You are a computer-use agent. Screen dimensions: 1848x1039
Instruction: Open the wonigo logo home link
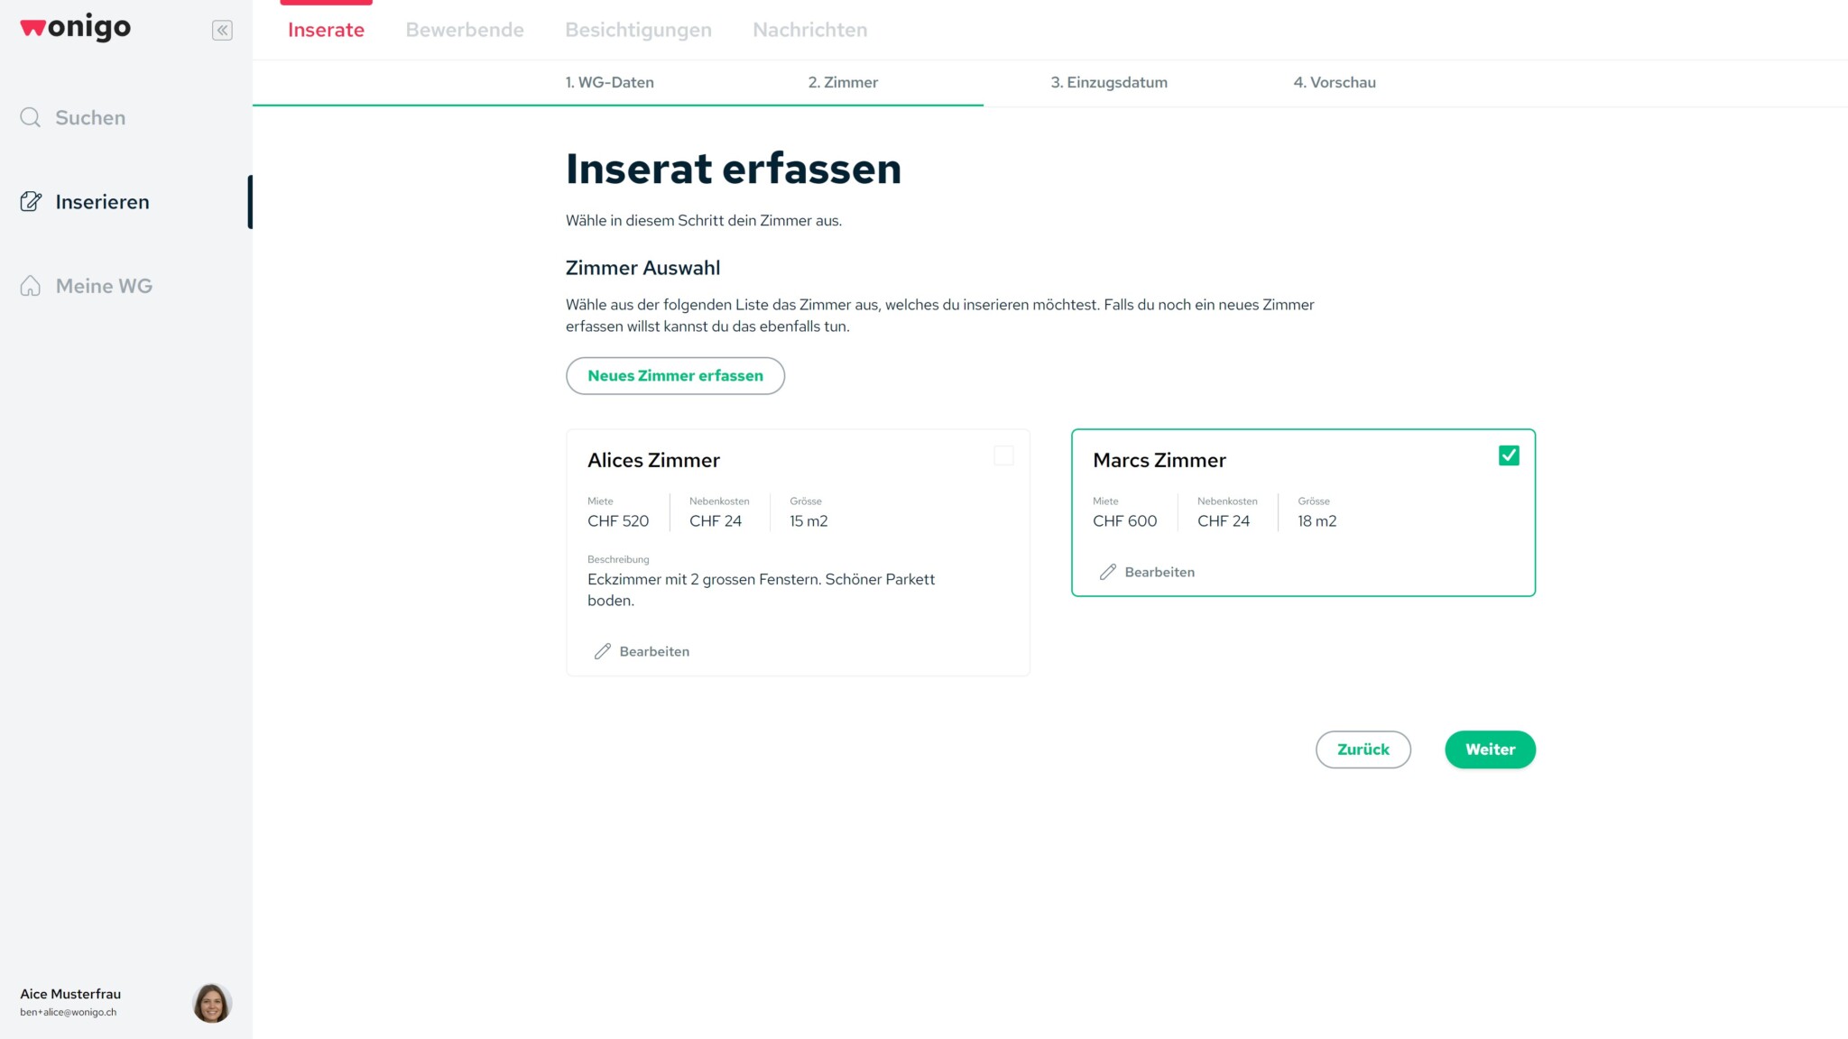(x=76, y=28)
